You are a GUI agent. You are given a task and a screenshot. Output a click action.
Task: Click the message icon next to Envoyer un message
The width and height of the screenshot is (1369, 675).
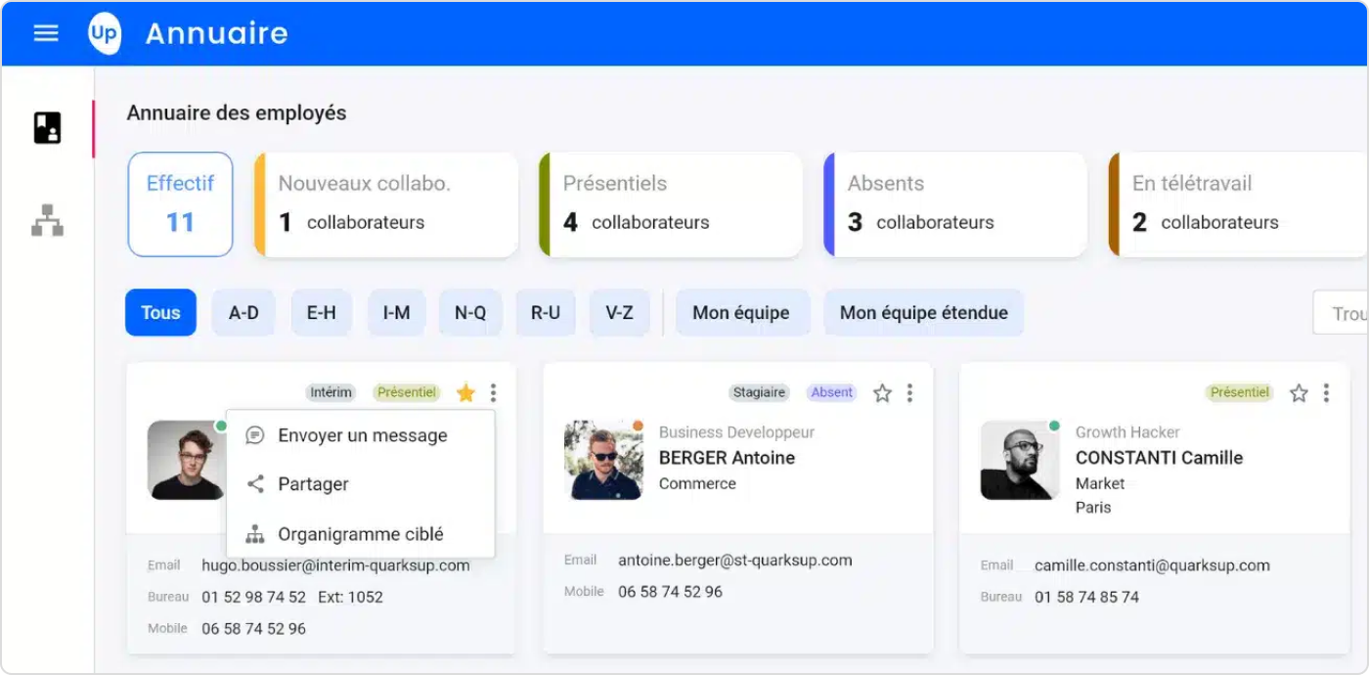tap(253, 435)
